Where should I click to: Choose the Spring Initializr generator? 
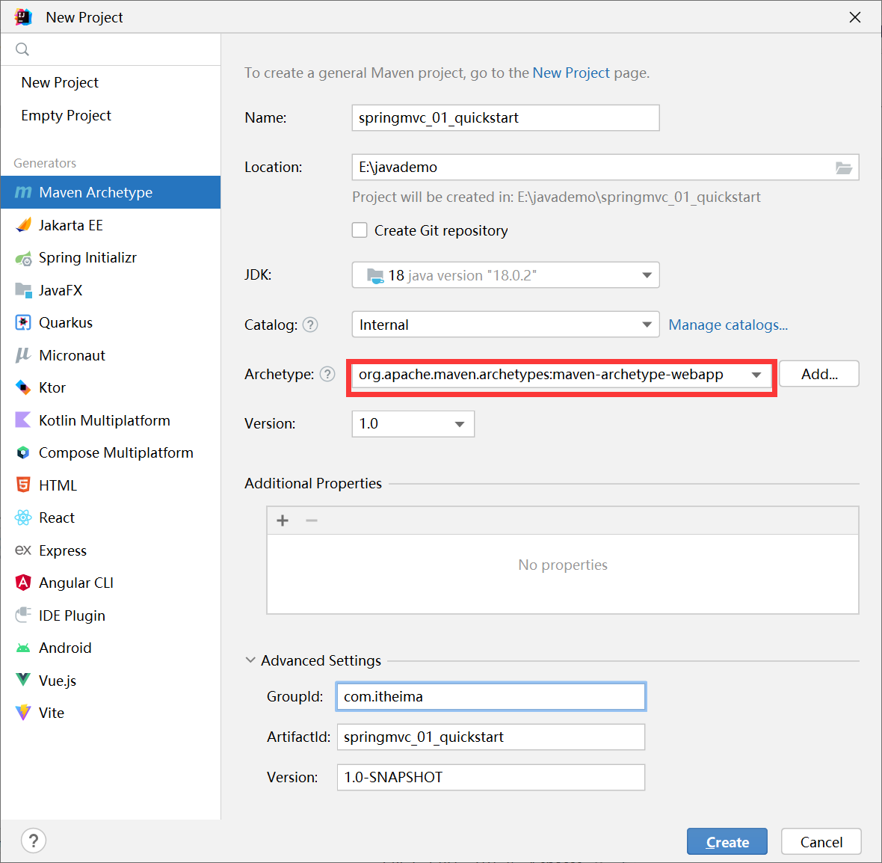pos(111,258)
